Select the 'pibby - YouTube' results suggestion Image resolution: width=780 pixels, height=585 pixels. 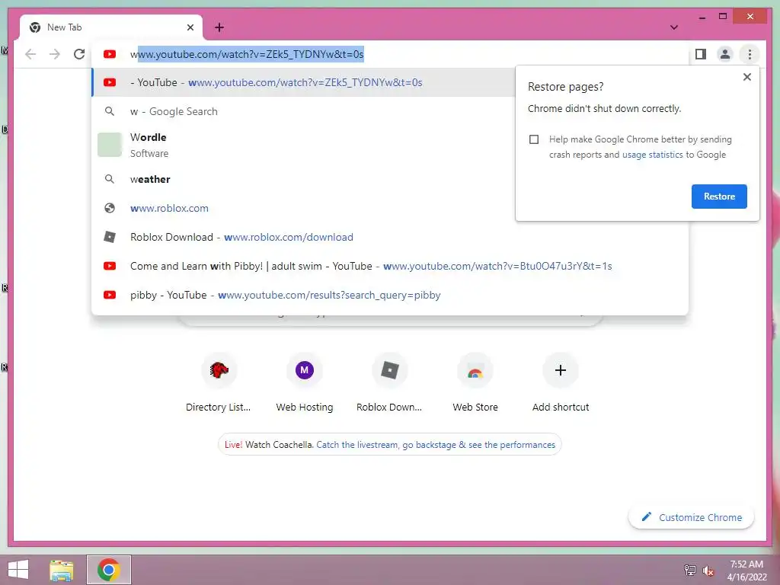tap(390, 295)
